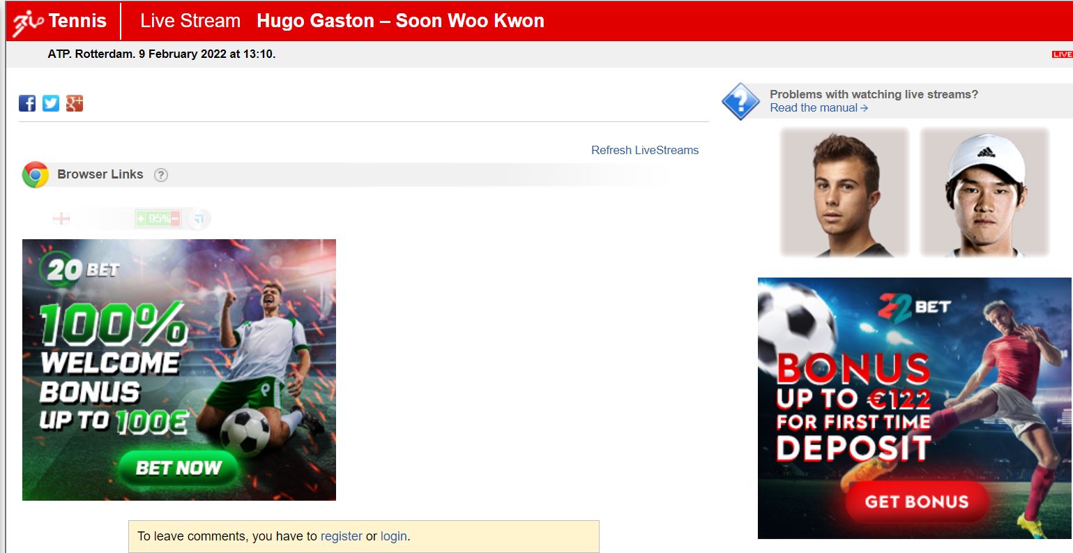Click Refresh LiveStreams link

[645, 150]
